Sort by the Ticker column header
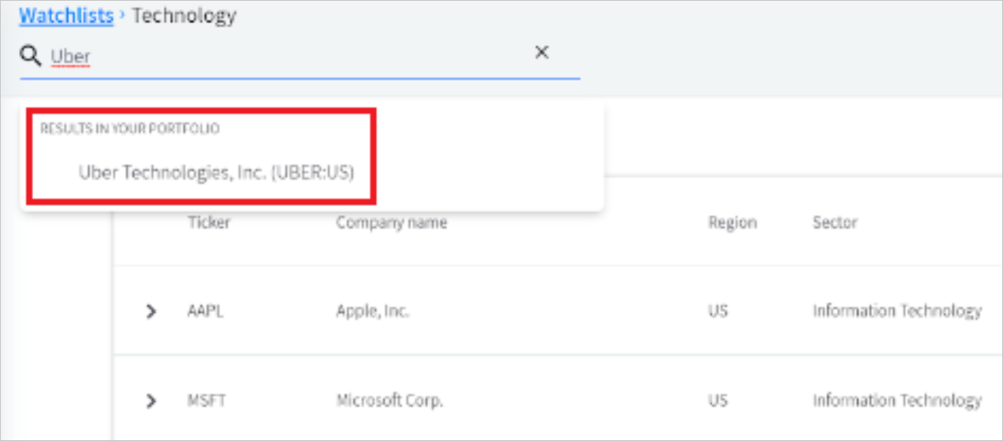 click(209, 223)
